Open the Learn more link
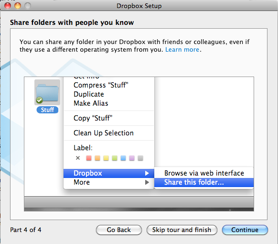Screen dimensions: 278x244 click(182, 50)
